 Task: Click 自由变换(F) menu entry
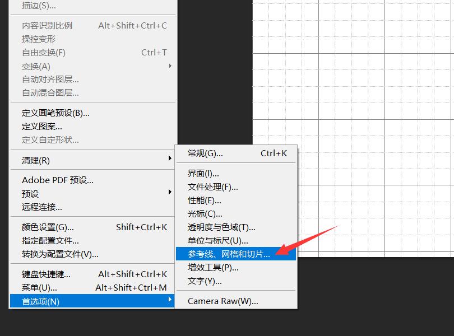(x=93, y=53)
